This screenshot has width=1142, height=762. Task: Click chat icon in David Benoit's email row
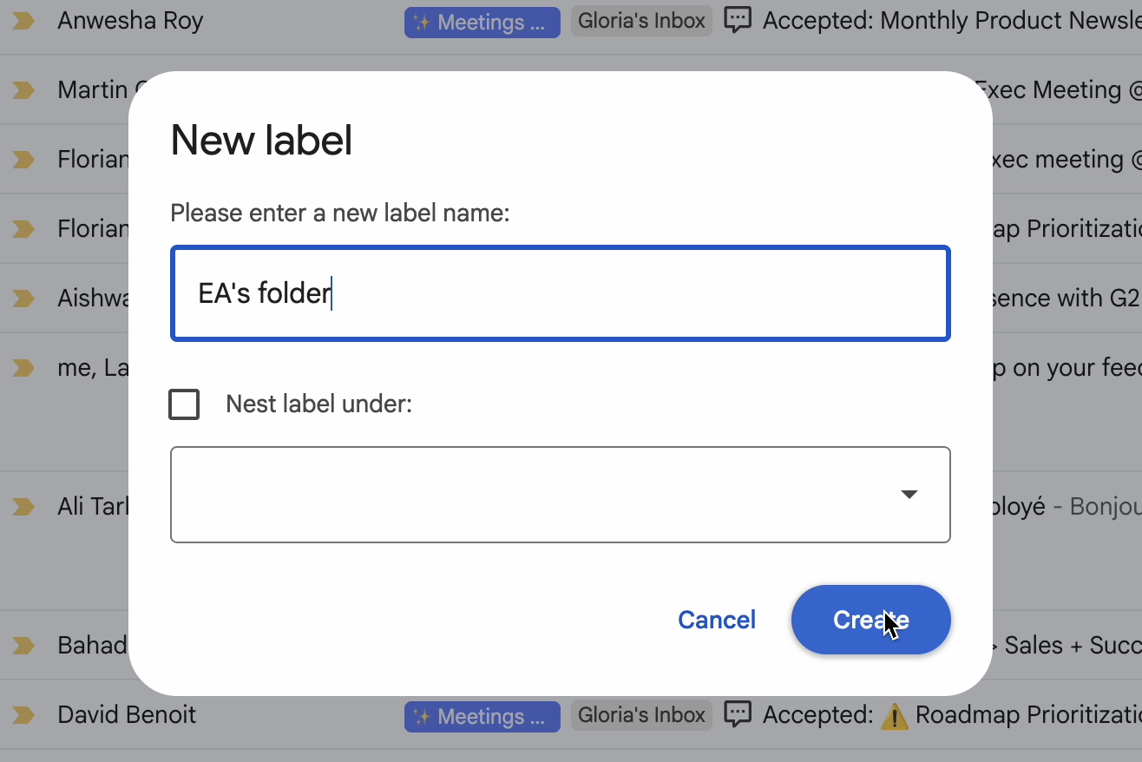(738, 715)
